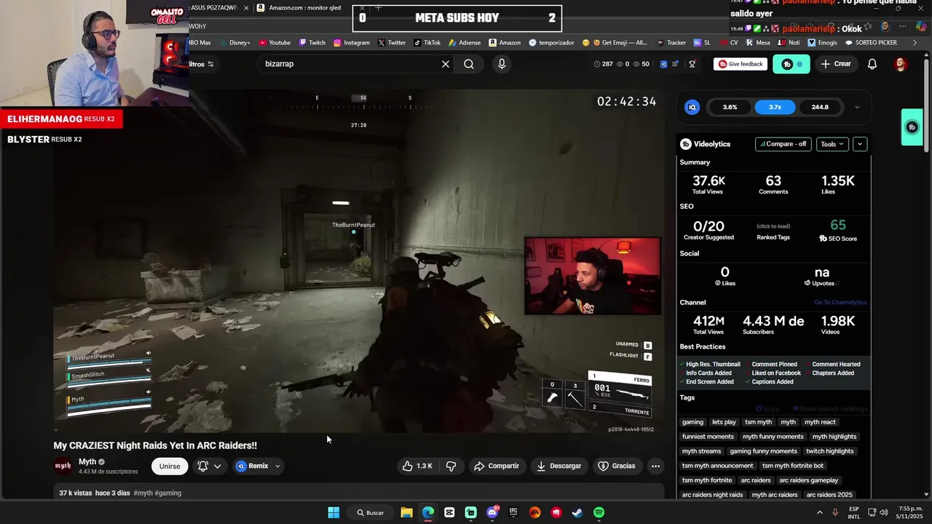
Task: Open Go To Channelytics link
Action: click(x=840, y=303)
